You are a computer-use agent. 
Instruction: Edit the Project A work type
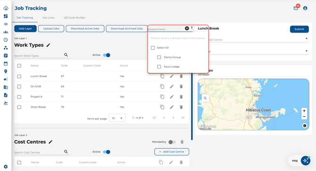click(x=172, y=97)
